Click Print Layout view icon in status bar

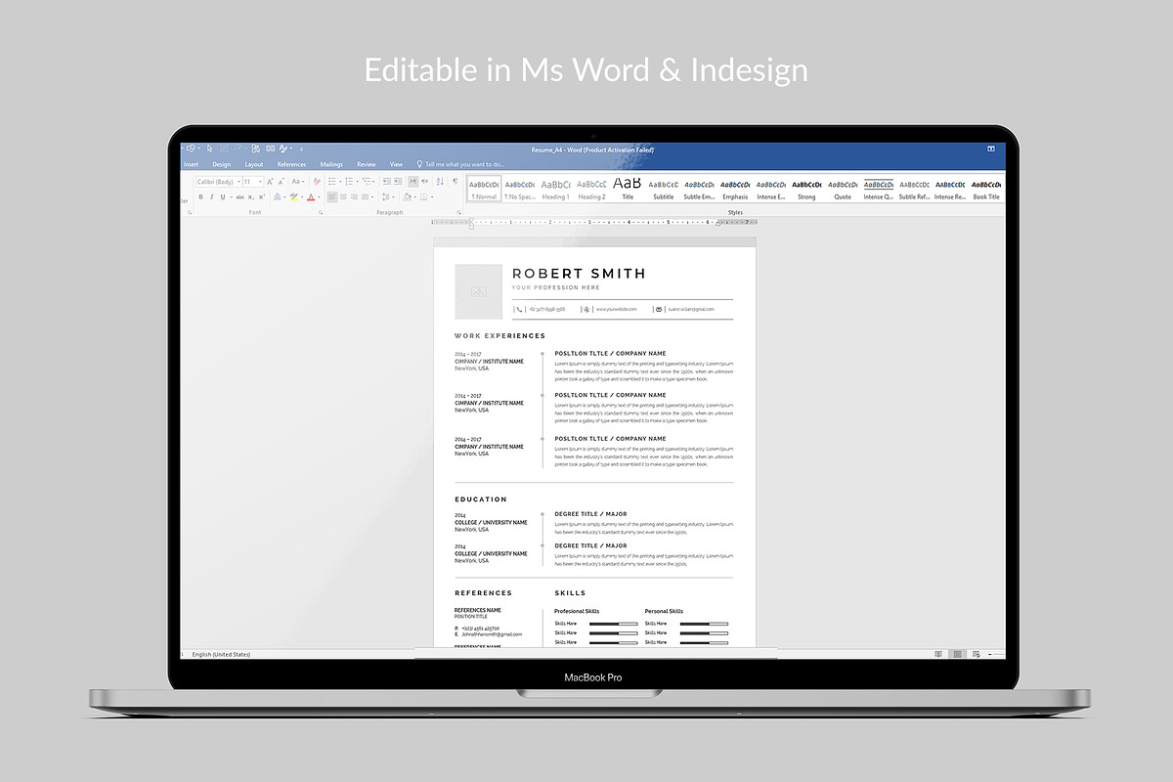[x=957, y=654]
